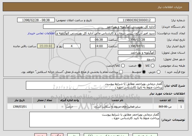Click the validity time field 14:00
192x136 pixels.
coord(99,46)
